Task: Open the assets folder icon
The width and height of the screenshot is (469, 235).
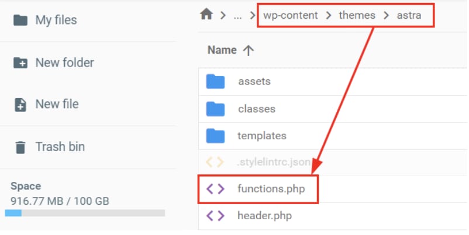Action: point(215,82)
